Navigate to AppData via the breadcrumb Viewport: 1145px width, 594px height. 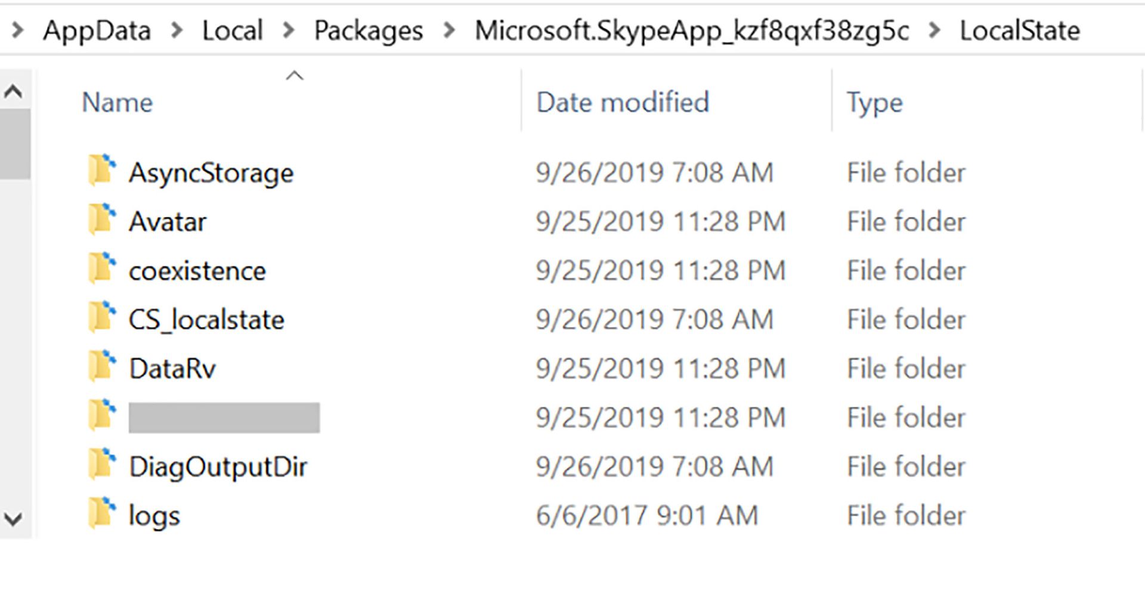(x=97, y=30)
